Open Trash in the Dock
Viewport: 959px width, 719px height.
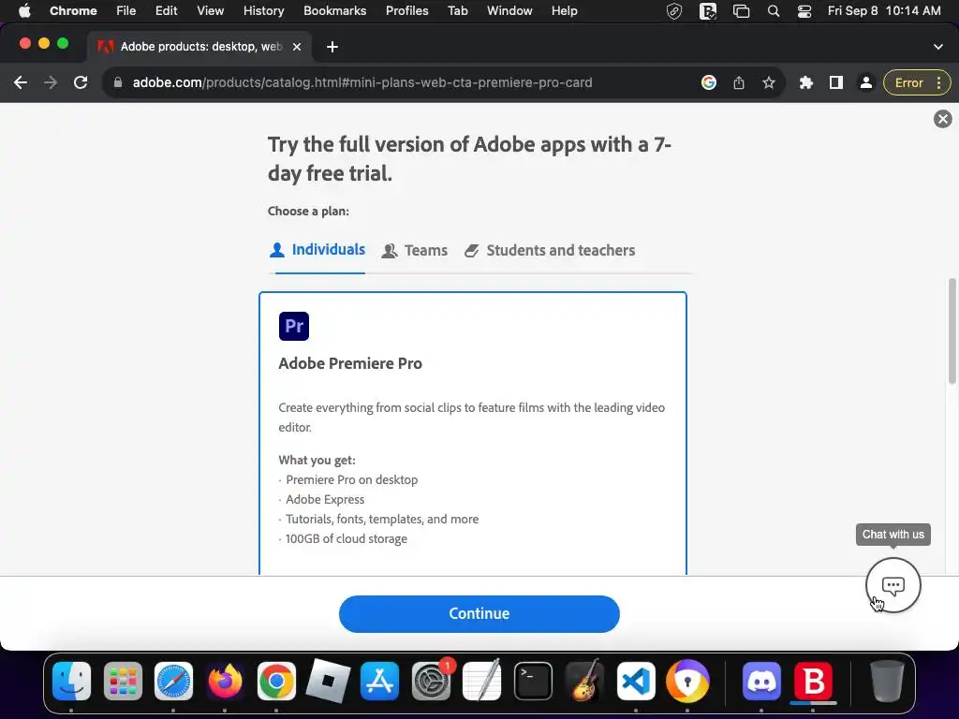(887, 682)
